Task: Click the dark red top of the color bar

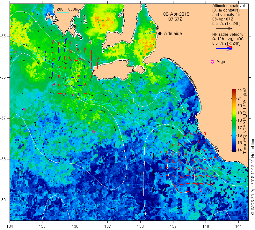Action: pyautogui.click(x=234, y=90)
